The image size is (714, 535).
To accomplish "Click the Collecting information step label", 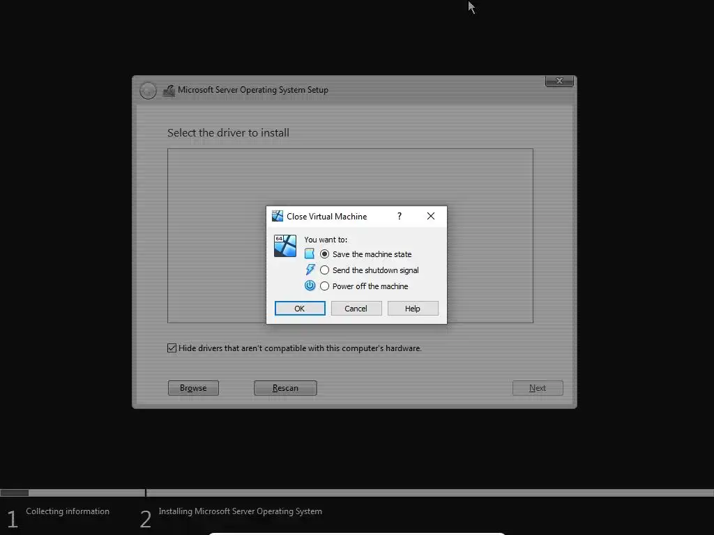I will (x=68, y=511).
